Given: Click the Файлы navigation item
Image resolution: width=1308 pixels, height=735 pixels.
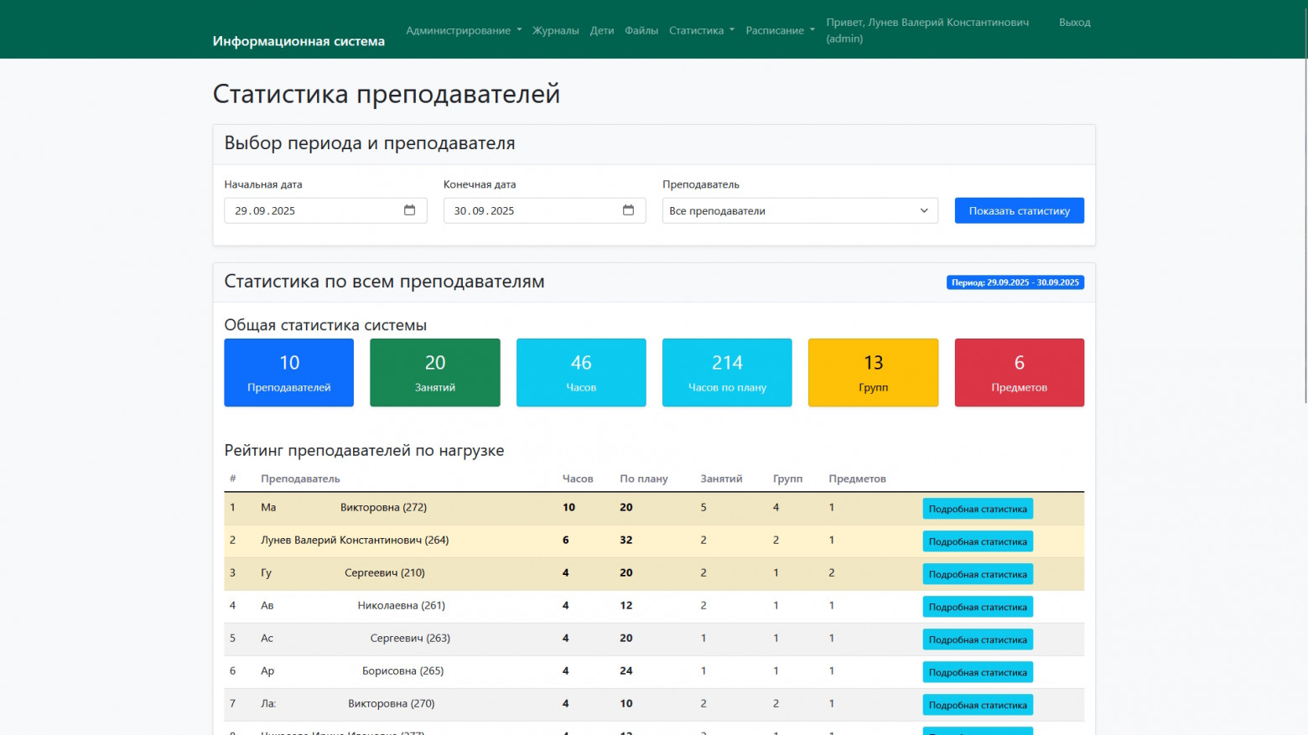Looking at the screenshot, I should click(x=641, y=29).
